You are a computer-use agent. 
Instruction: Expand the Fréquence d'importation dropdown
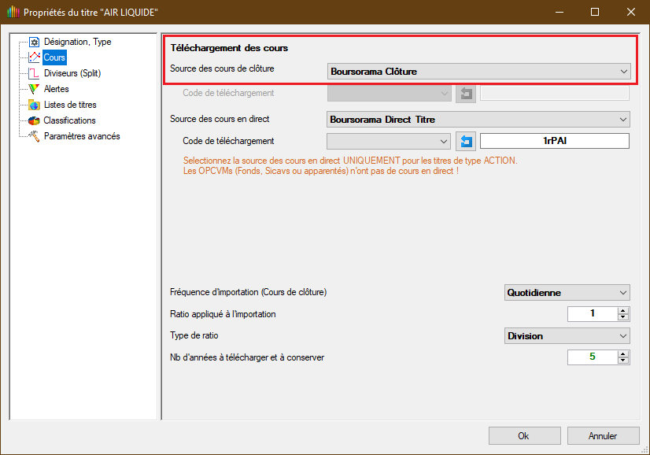point(567,293)
